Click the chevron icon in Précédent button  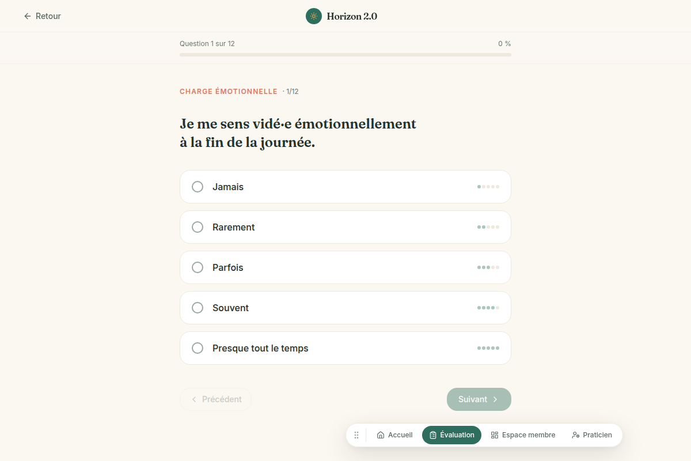tap(194, 399)
